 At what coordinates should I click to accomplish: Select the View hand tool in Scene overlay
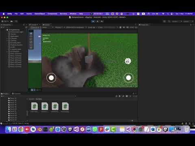pos(31,33)
